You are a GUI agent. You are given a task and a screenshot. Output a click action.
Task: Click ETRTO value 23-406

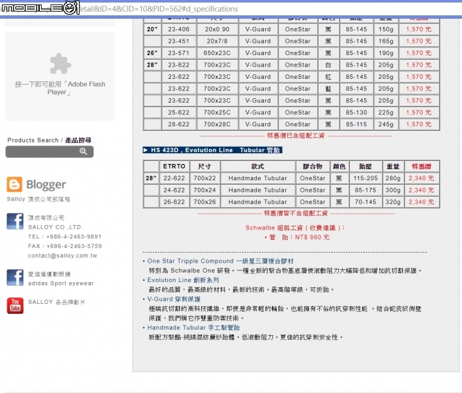[179, 29]
